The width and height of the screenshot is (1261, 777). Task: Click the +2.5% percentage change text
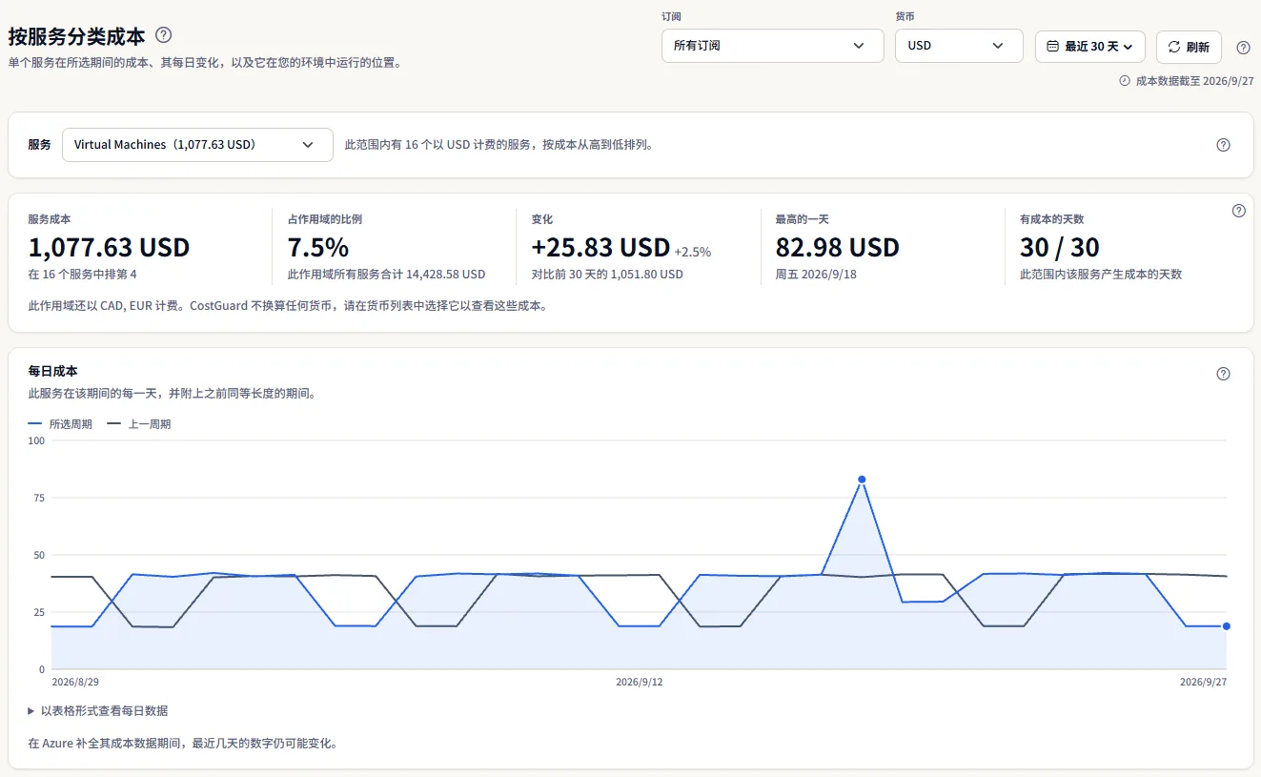693,253
